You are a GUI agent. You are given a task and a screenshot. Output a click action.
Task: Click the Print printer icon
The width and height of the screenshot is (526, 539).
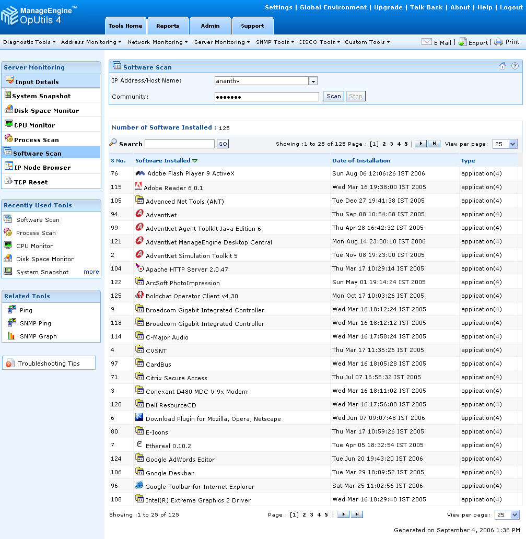click(x=498, y=42)
